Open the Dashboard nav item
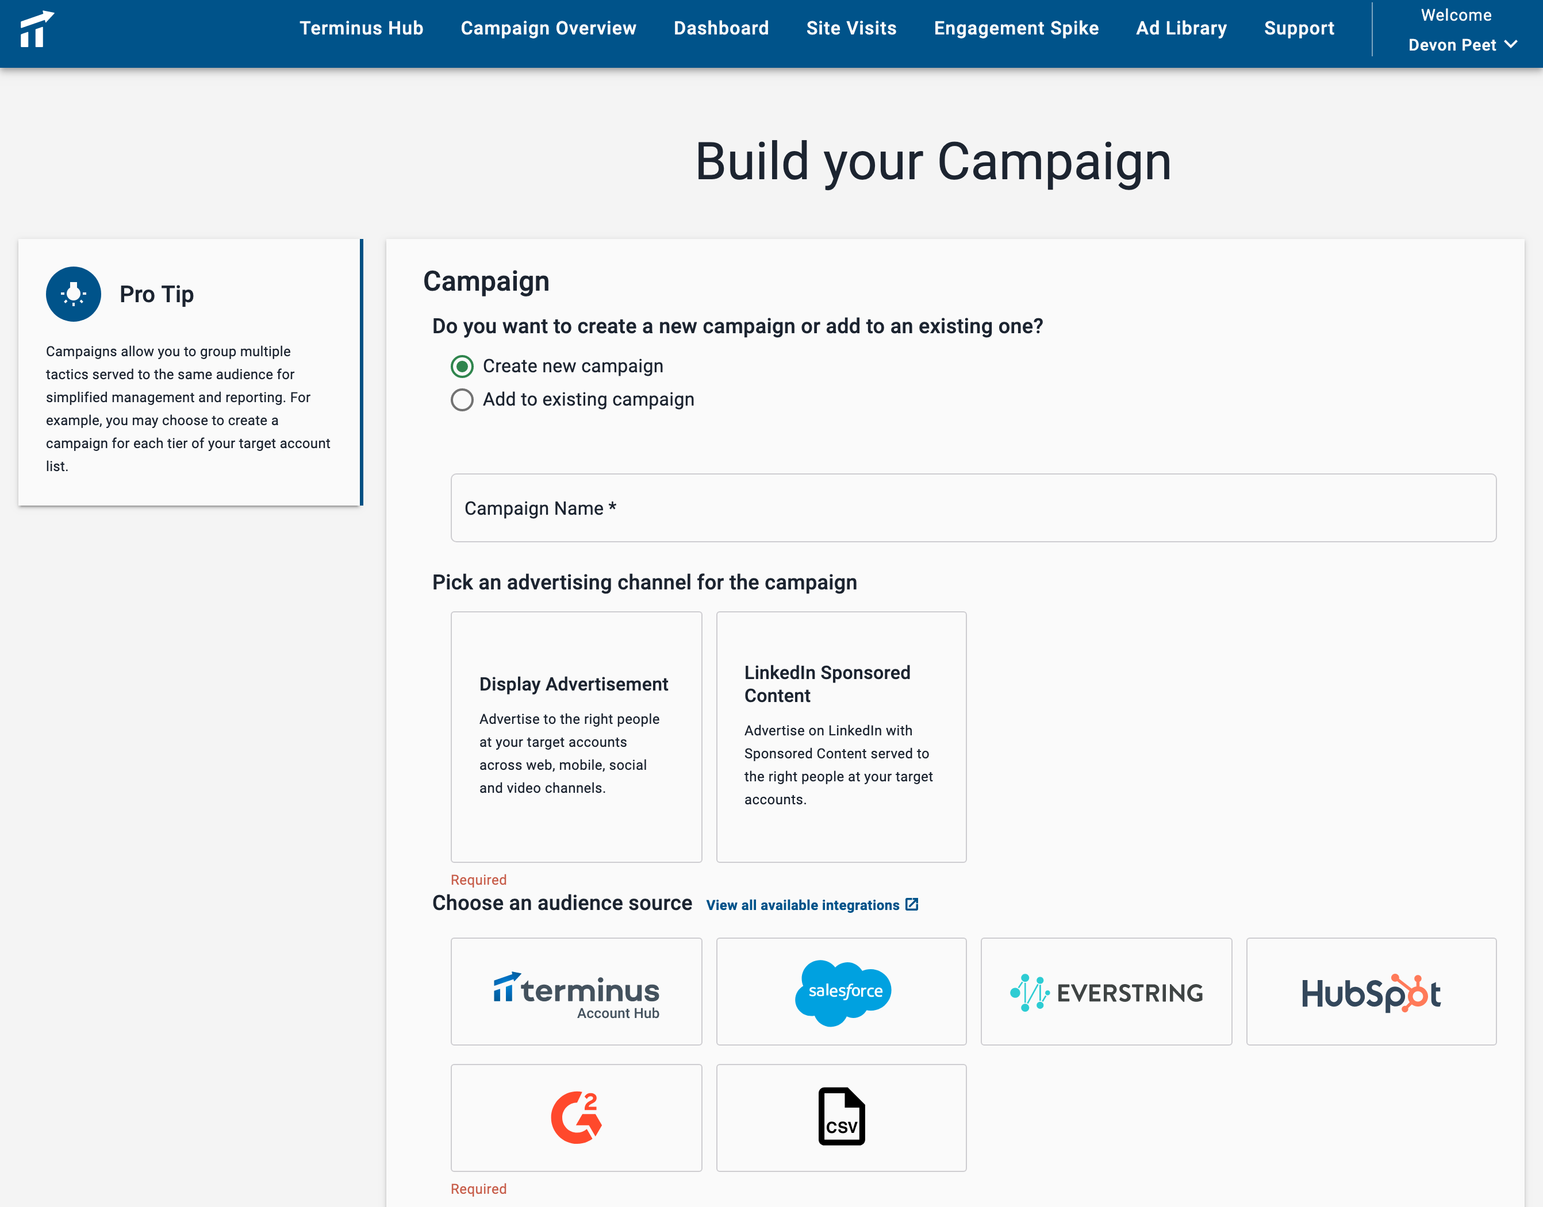 point(721,28)
